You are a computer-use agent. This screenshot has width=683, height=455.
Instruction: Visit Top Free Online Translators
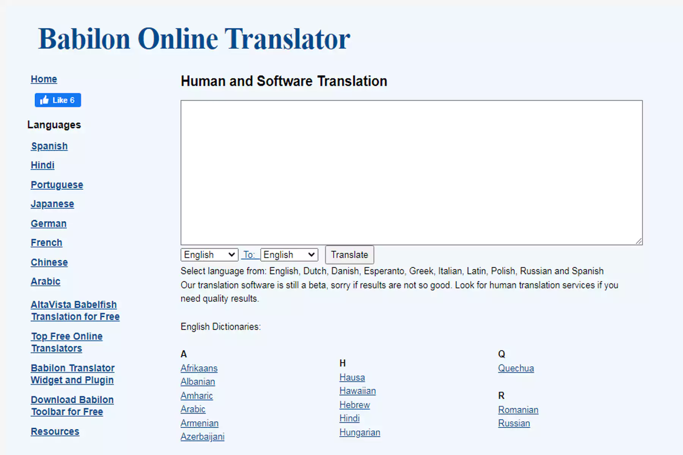[x=67, y=342]
